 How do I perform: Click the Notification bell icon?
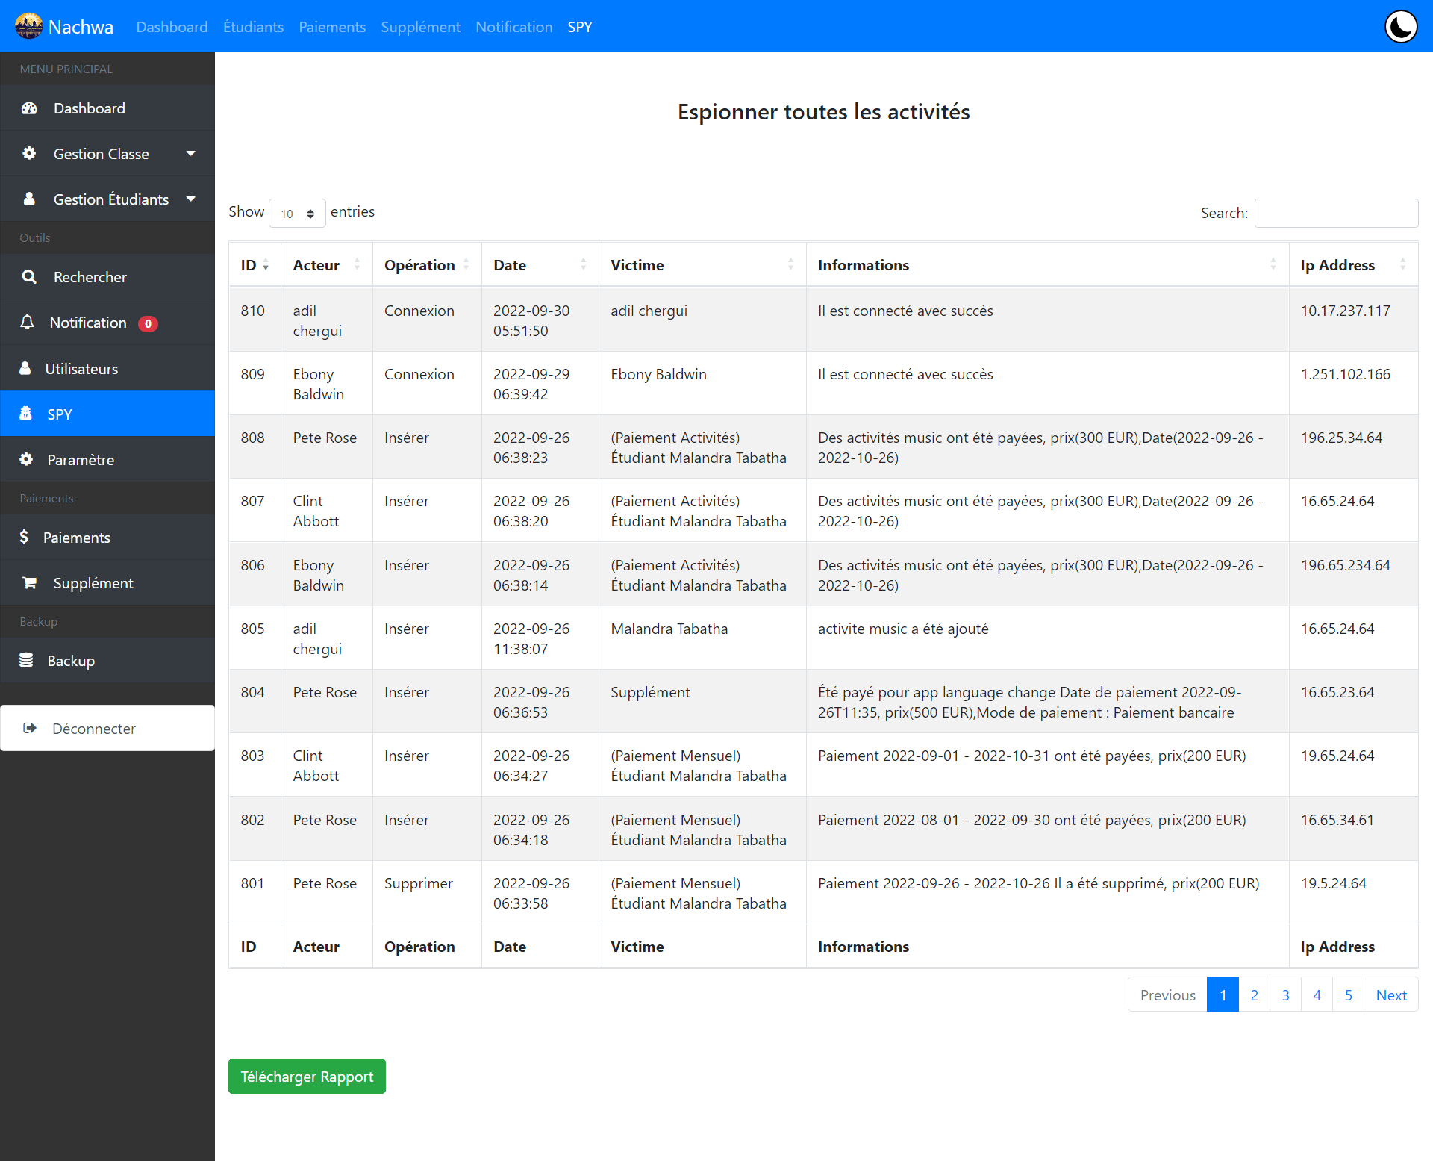point(28,323)
